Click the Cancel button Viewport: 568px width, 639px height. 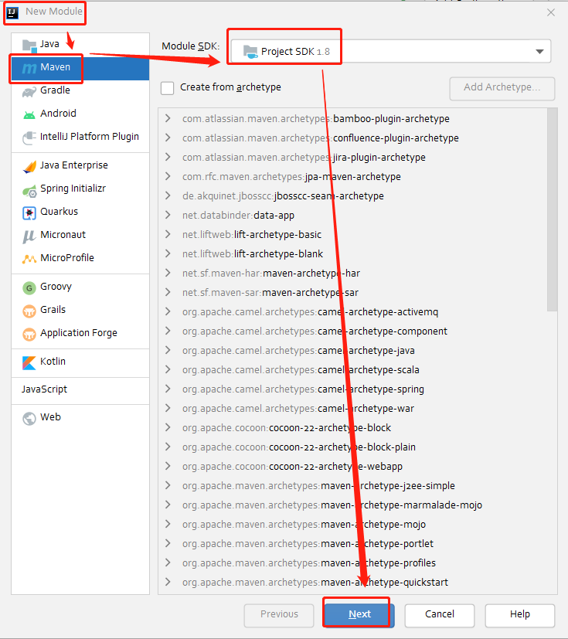coord(439,614)
